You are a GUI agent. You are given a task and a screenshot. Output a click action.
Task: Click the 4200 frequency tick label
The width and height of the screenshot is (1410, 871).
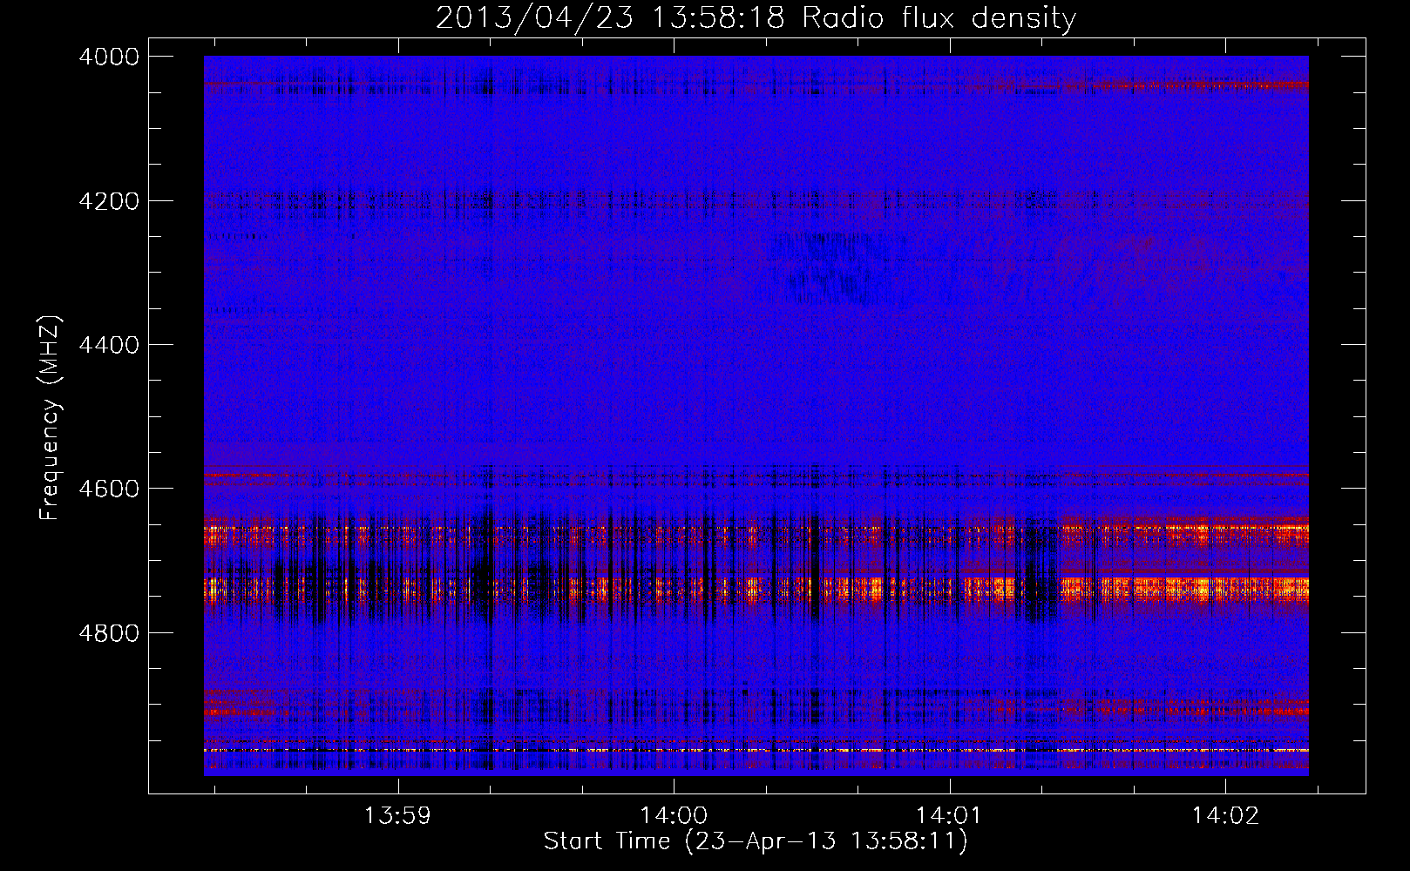109,201
